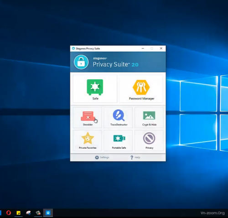Open Private Favorites

point(88,140)
